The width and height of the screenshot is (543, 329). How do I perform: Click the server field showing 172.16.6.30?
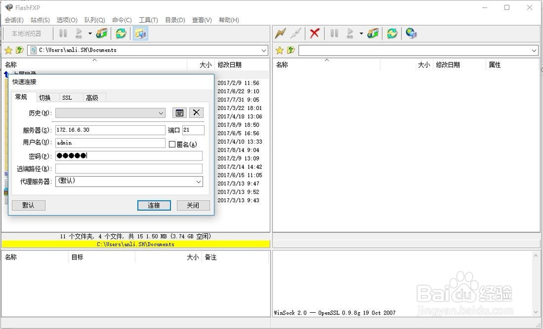[x=110, y=130]
